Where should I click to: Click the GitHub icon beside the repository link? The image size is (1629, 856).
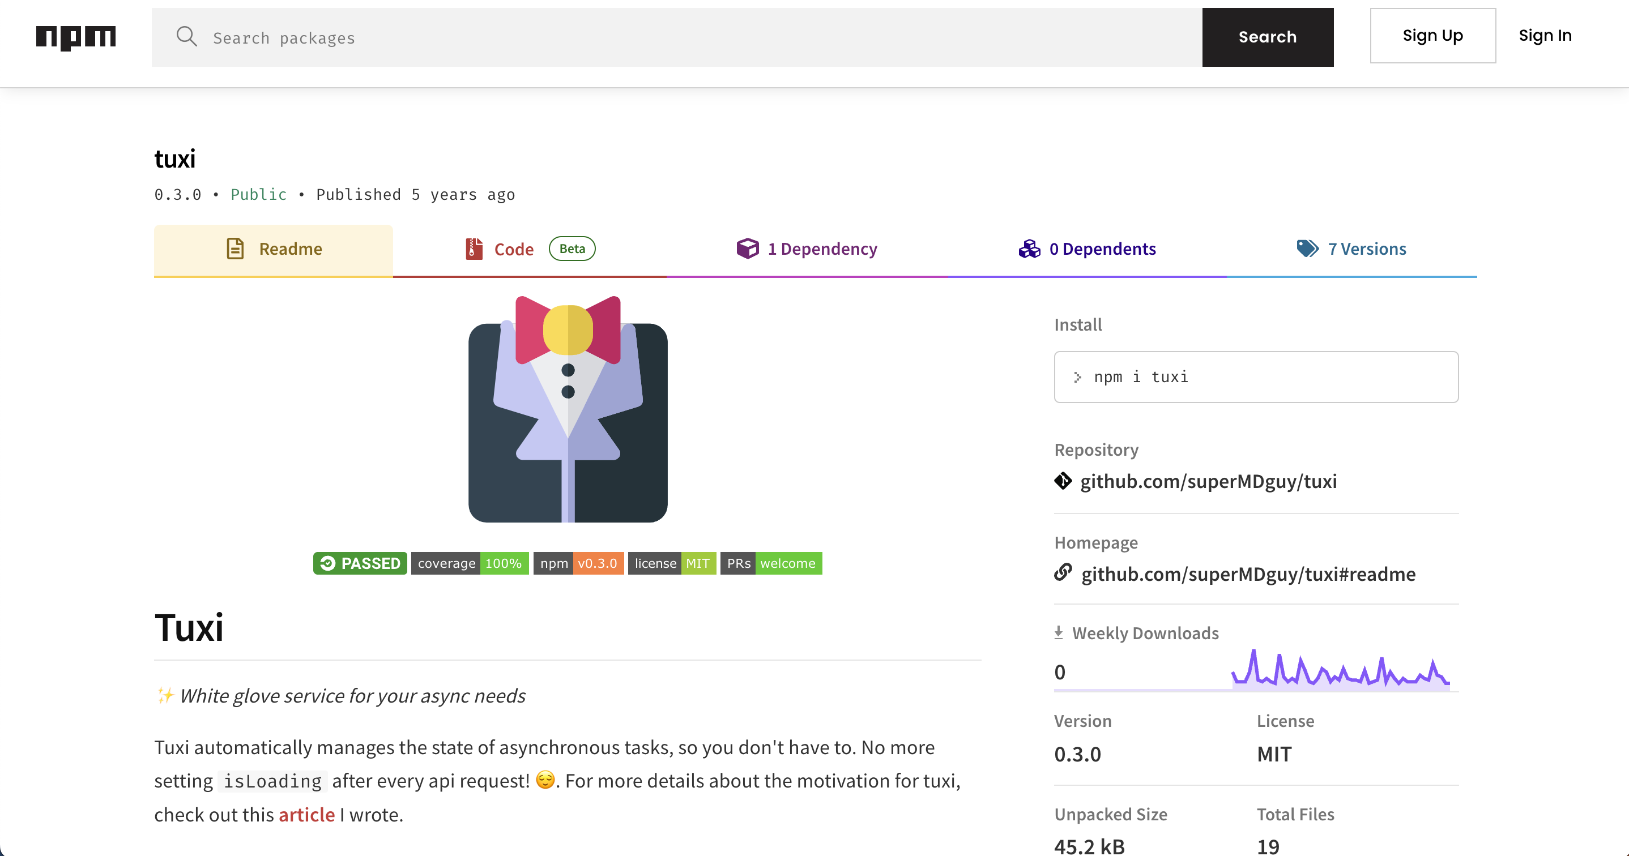(x=1064, y=481)
